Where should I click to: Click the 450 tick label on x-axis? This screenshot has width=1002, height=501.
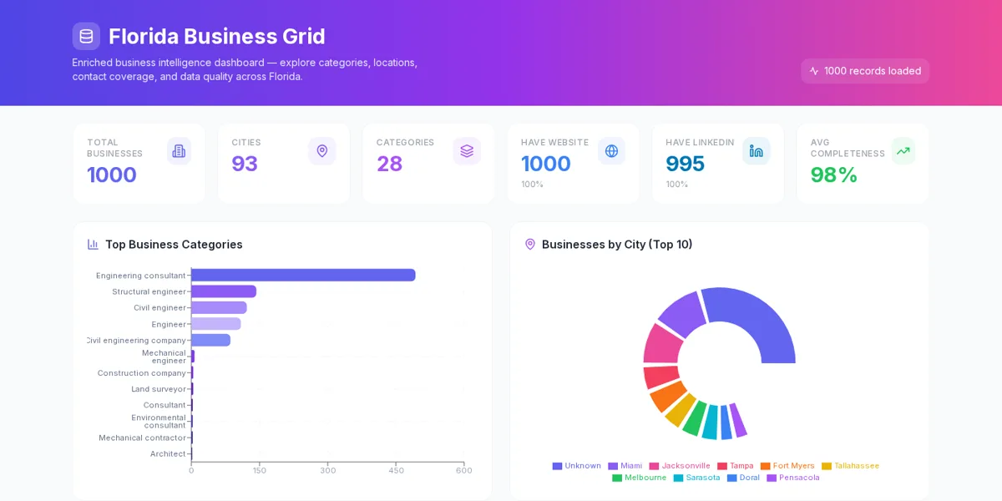pyautogui.click(x=396, y=471)
